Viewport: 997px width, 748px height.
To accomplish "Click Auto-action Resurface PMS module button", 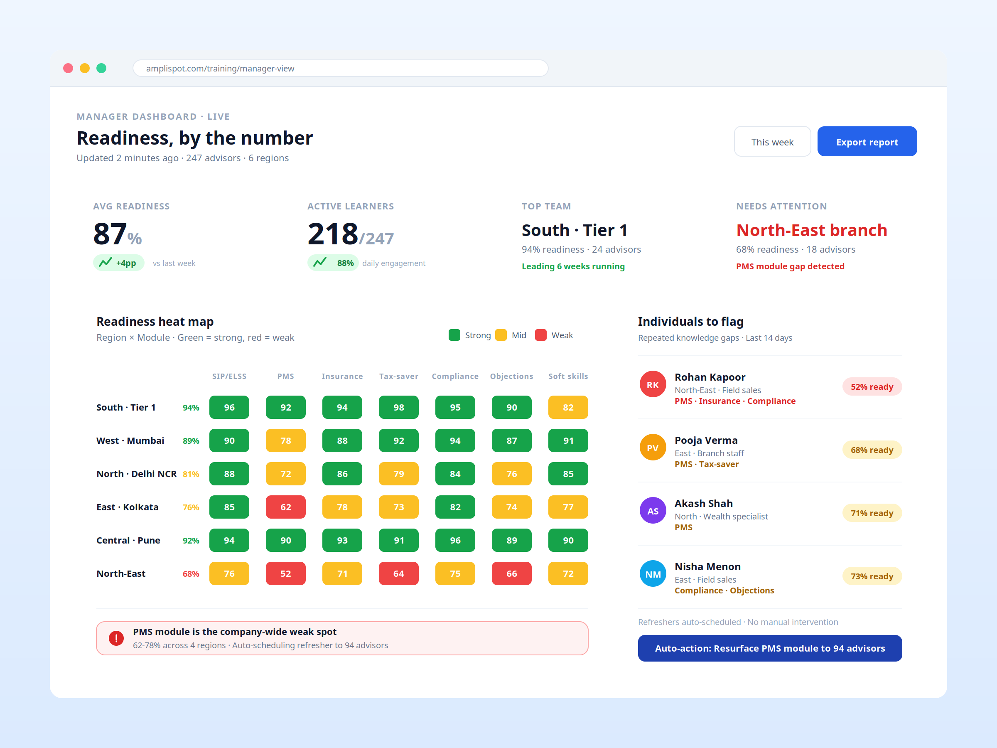I will 770,648.
